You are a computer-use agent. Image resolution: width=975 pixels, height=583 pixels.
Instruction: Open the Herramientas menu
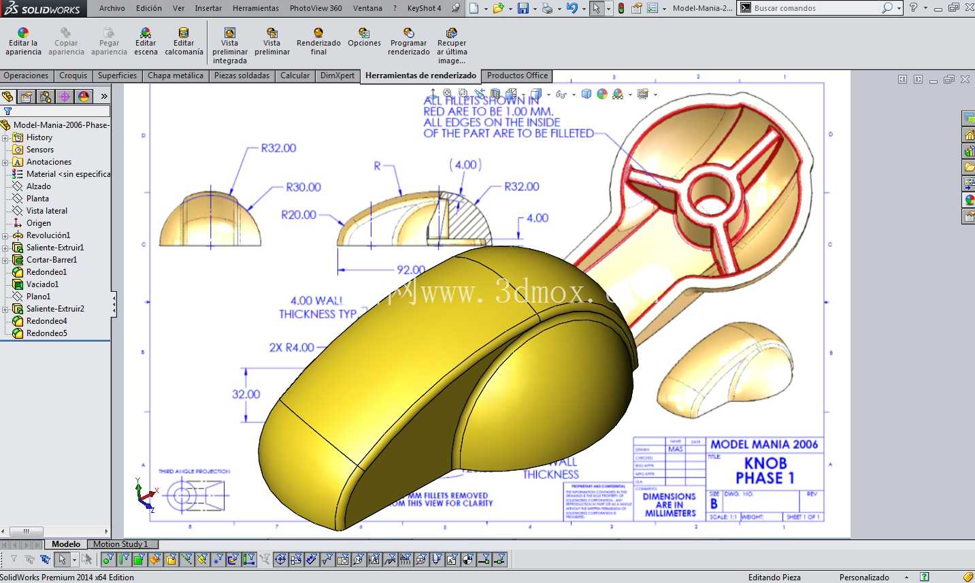(256, 8)
